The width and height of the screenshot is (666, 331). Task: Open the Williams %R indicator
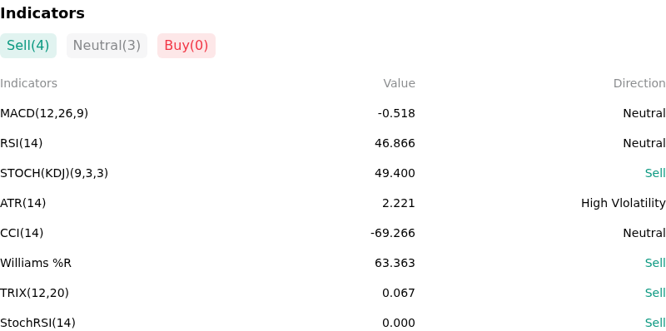(36, 263)
